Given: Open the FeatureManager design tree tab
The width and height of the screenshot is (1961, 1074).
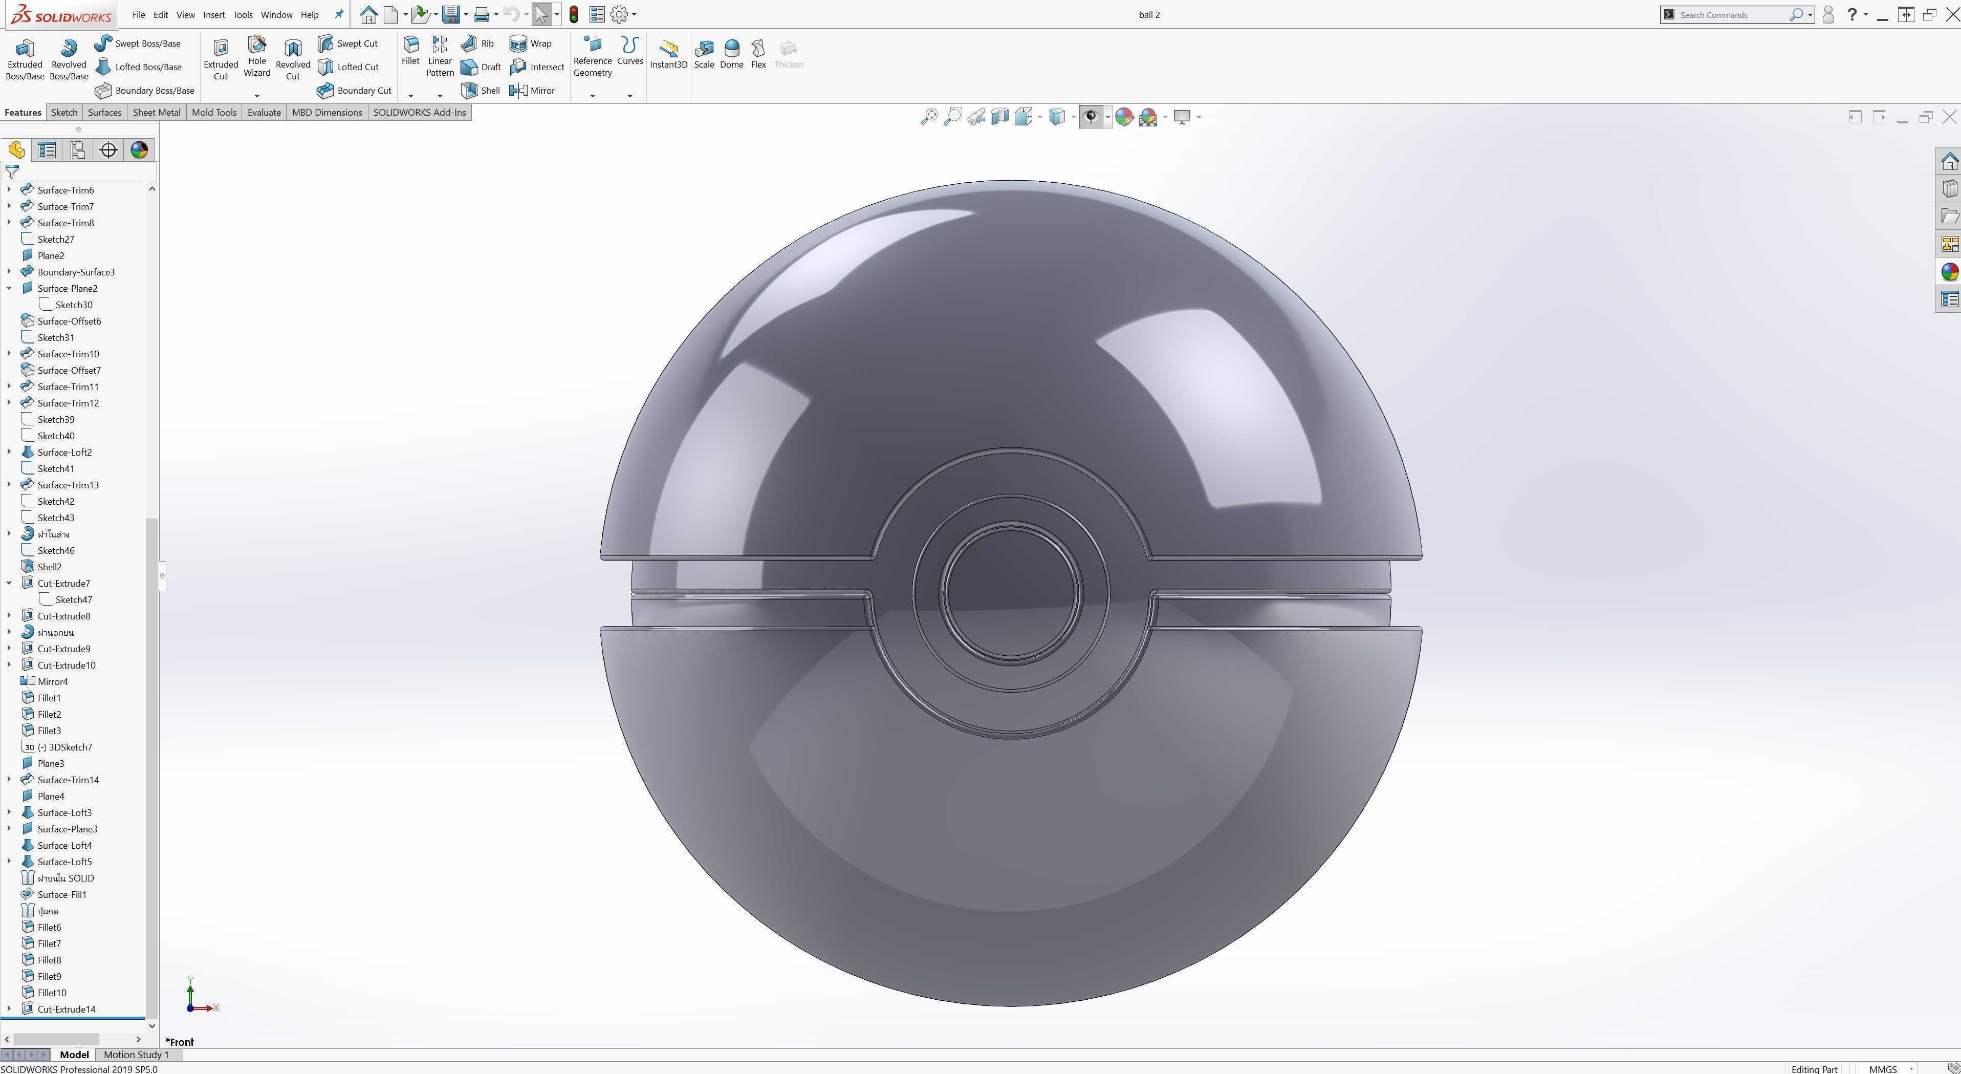Looking at the screenshot, I should tap(16, 150).
